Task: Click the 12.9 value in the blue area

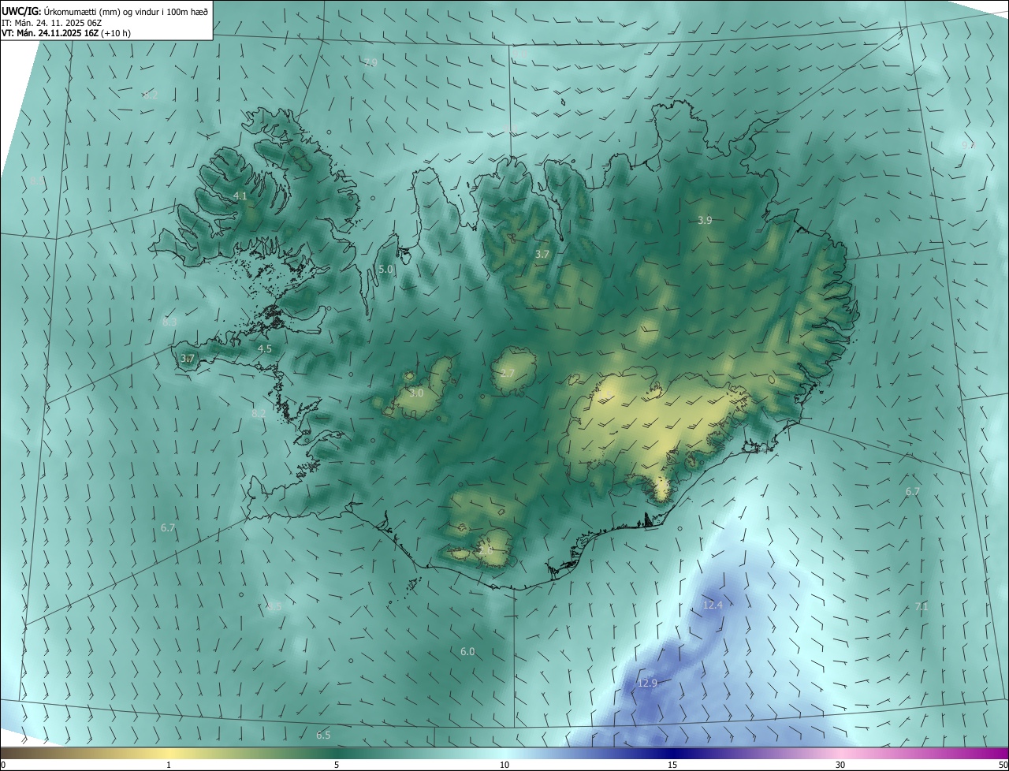Action: (x=647, y=683)
